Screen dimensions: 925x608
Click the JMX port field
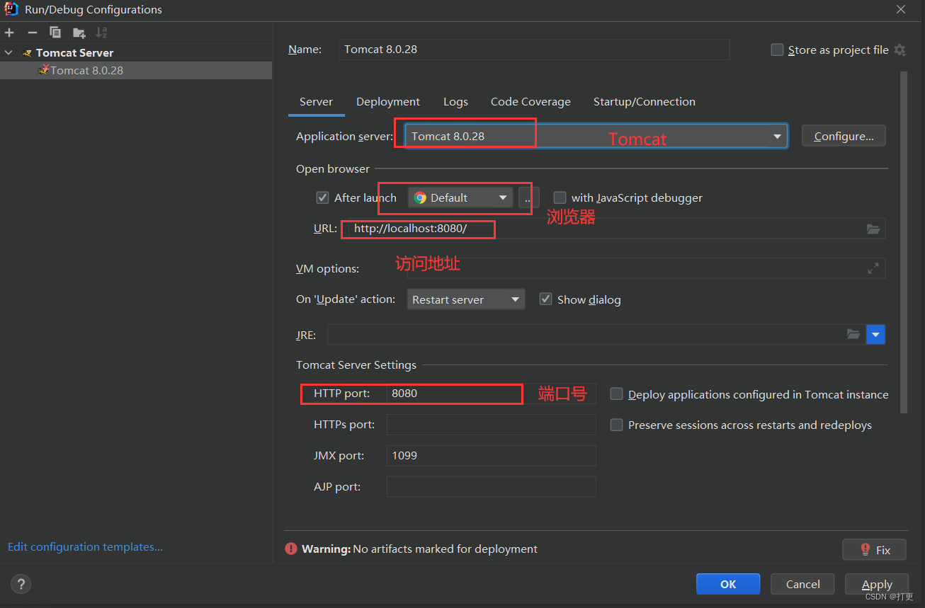coord(492,456)
